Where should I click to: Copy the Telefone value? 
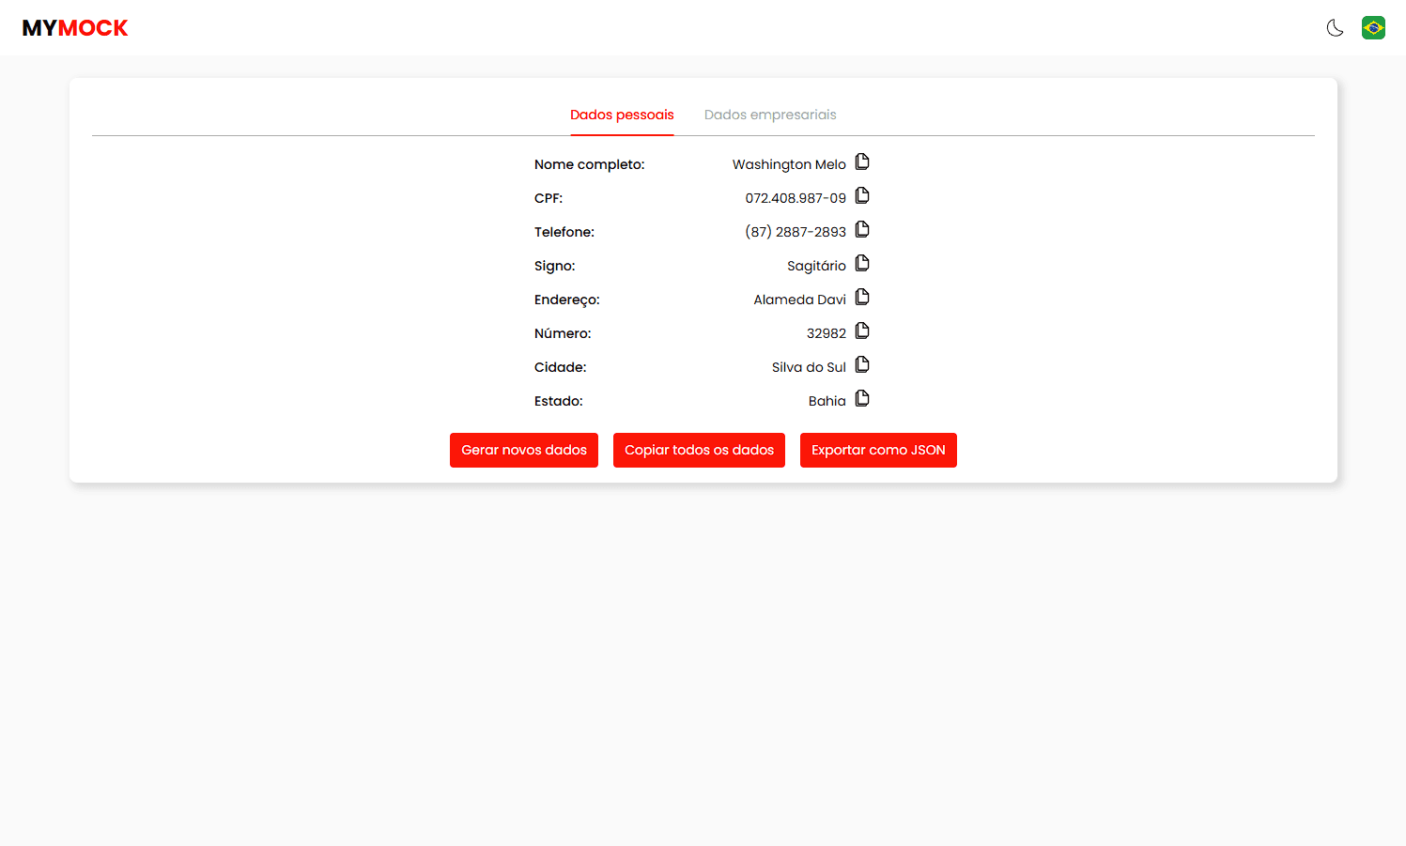pos(862,230)
